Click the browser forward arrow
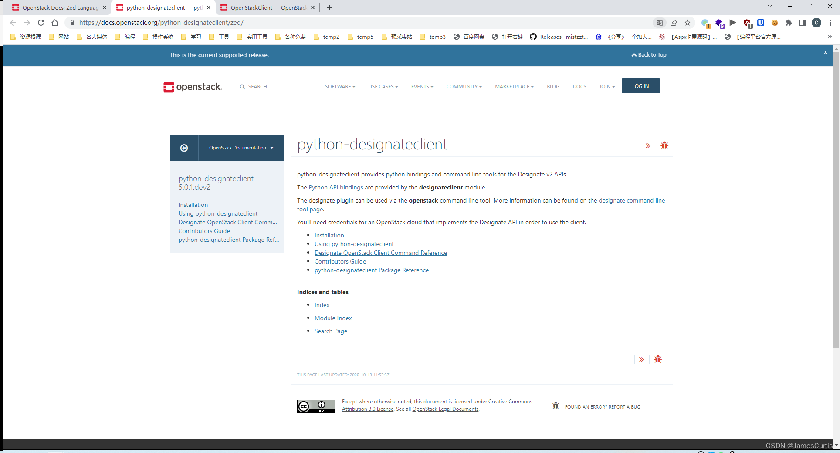This screenshot has width=840, height=453. click(27, 23)
